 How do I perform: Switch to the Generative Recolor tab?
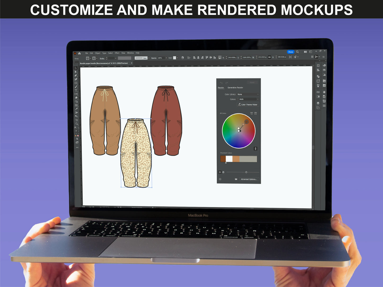[x=235, y=88]
